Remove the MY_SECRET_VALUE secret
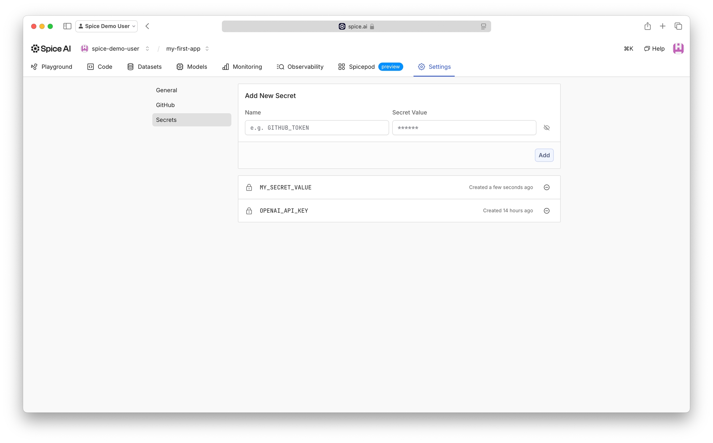The height and width of the screenshot is (443, 713). pyautogui.click(x=547, y=187)
